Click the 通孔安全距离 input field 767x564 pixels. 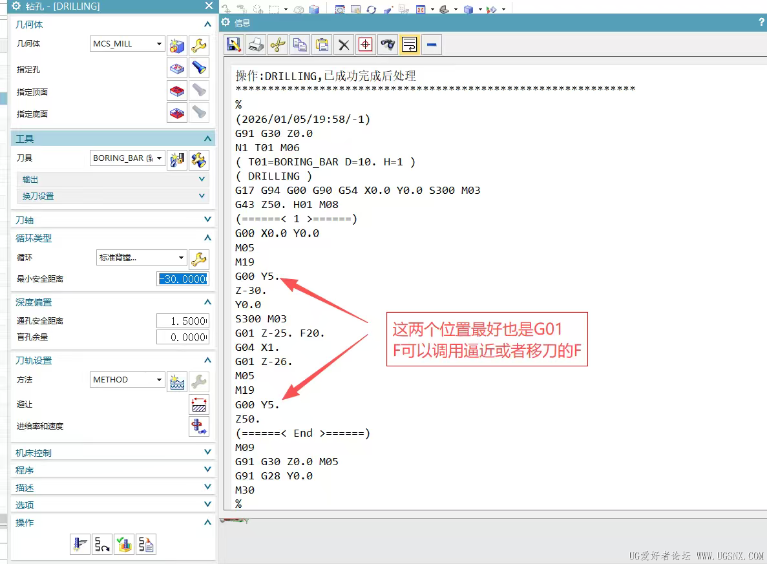click(182, 321)
